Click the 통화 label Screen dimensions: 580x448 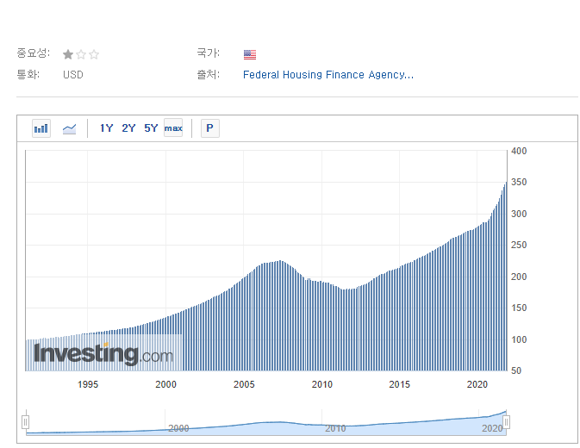tap(28, 75)
